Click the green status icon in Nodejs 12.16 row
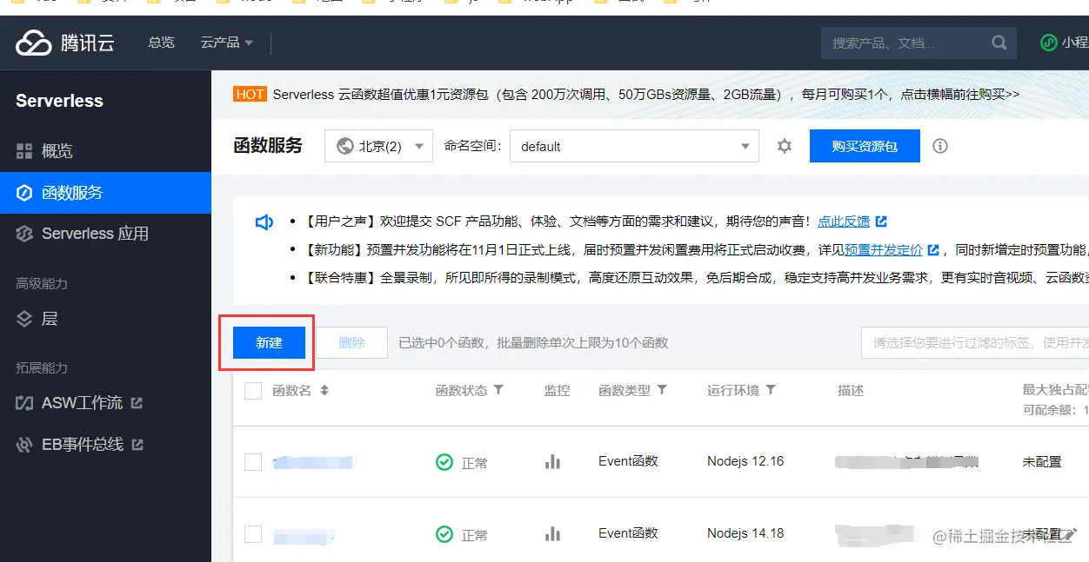This screenshot has height=562, width=1089. (444, 462)
